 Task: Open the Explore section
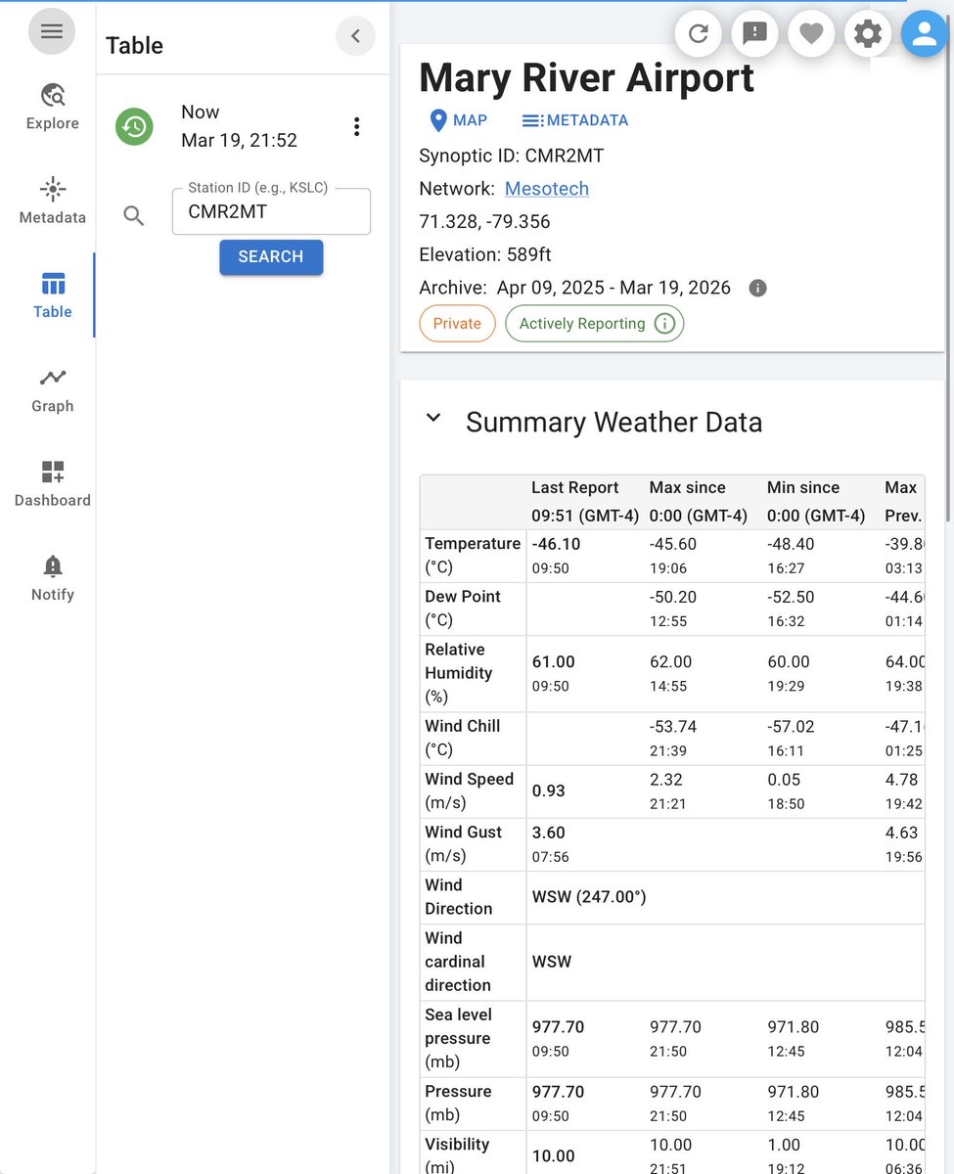(x=53, y=108)
